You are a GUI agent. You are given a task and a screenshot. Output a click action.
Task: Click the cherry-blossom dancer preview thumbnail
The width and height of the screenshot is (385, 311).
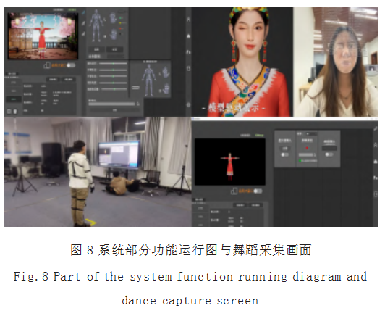click(43, 36)
